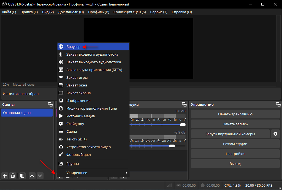Open virtual camera settings gear icon
This screenshot has height=190, width=282.
(275, 134)
